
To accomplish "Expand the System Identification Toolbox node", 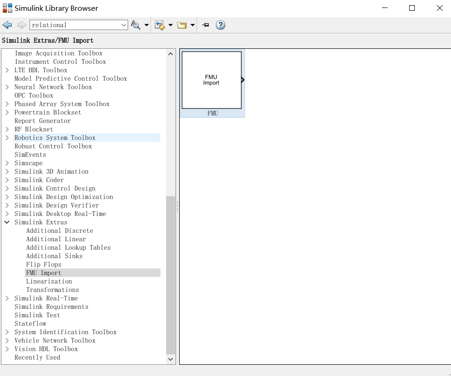I will tap(7, 332).
